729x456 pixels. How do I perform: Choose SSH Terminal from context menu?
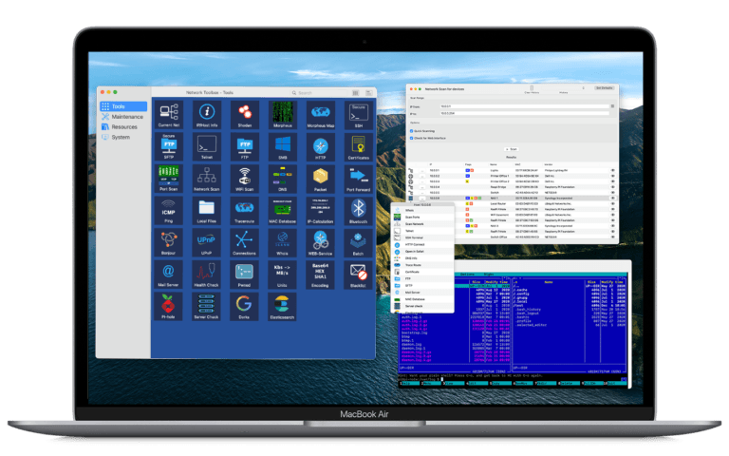[410, 237]
